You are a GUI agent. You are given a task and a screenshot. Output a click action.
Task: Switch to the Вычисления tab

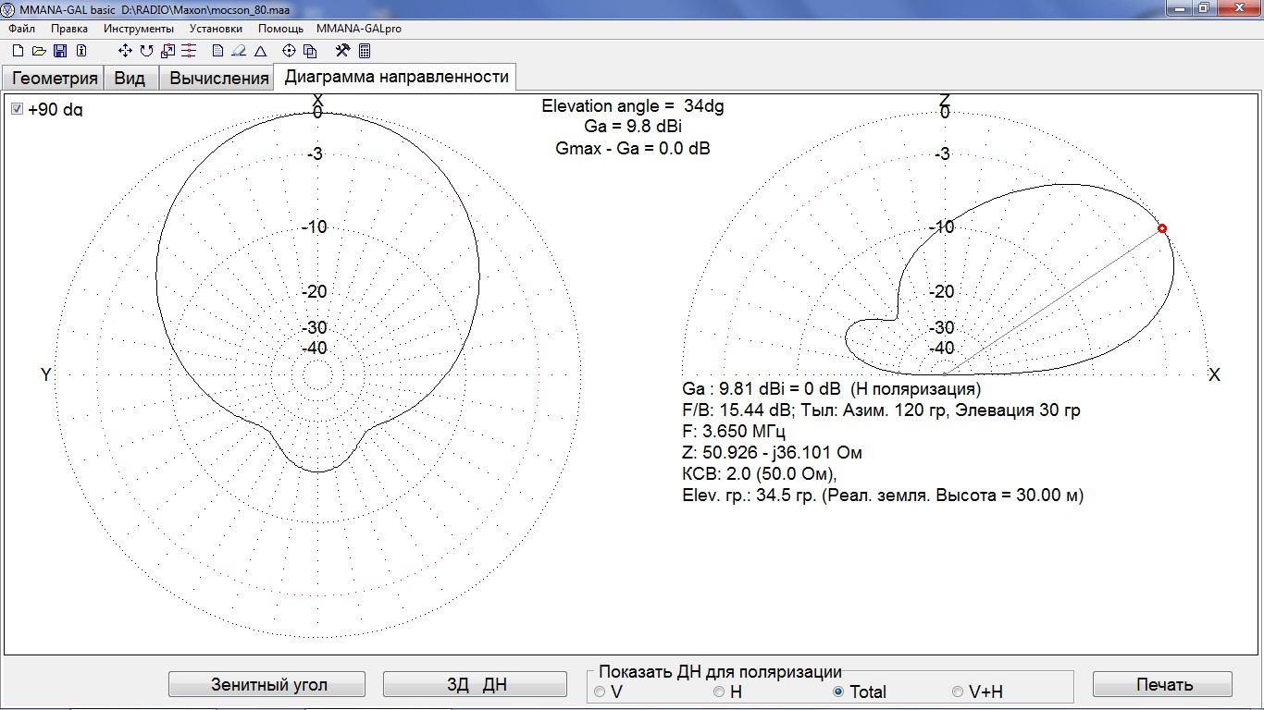(x=218, y=79)
